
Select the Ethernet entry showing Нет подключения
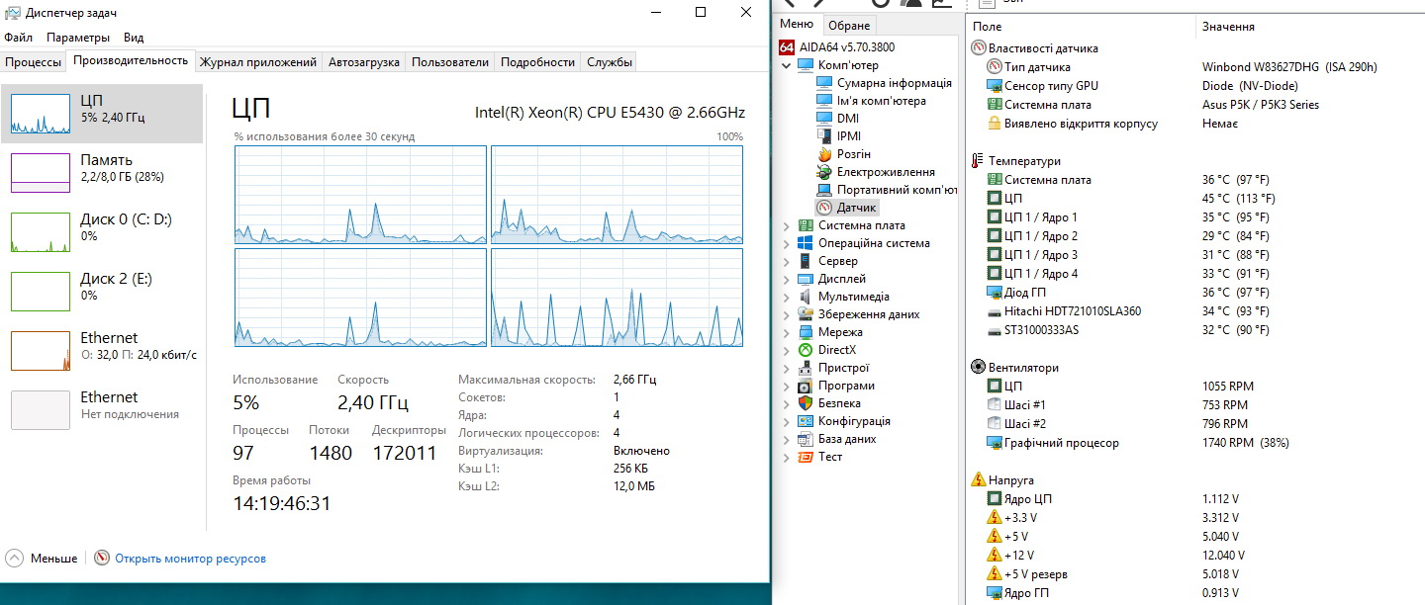tap(102, 410)
